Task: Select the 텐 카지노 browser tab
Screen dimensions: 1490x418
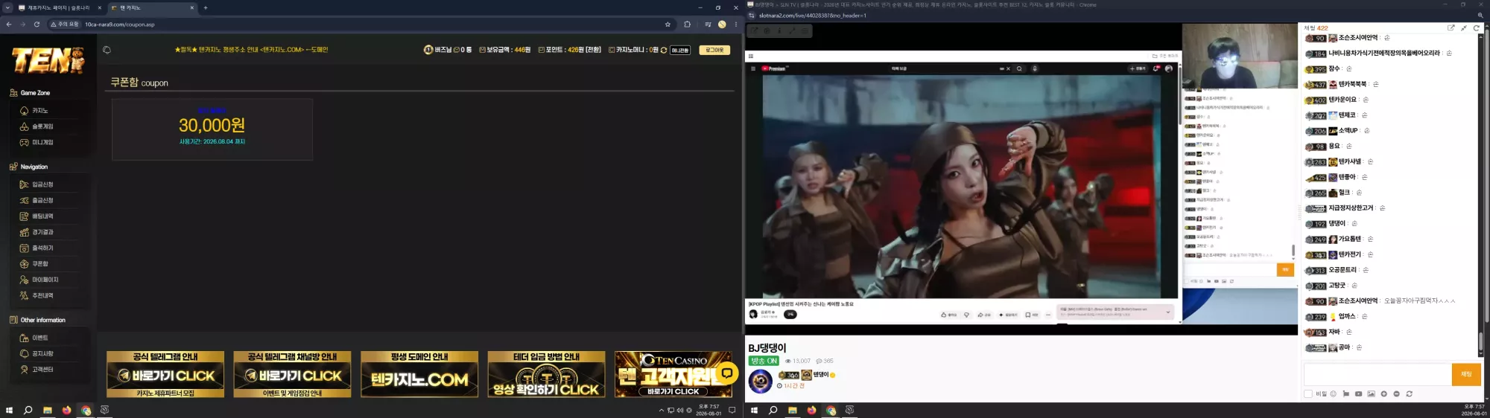Action: click(151, 7)
